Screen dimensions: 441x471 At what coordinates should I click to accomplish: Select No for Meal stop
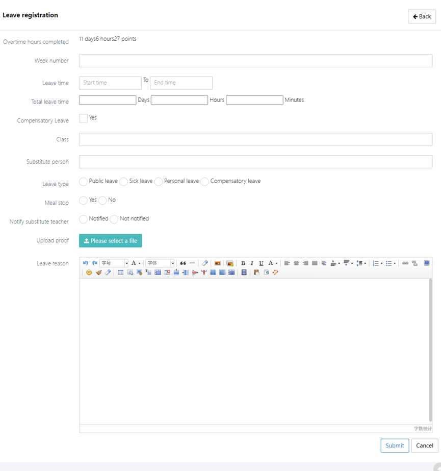[102, 201]
